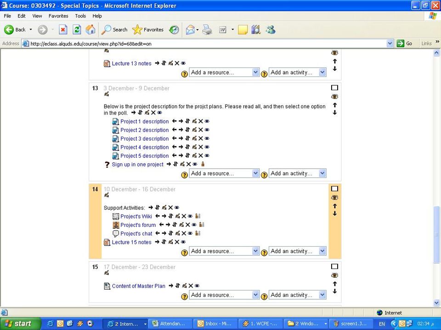Open the Tools menu
Screen dimensions: 441x330
pyautogui.click(x=80, y=16)
